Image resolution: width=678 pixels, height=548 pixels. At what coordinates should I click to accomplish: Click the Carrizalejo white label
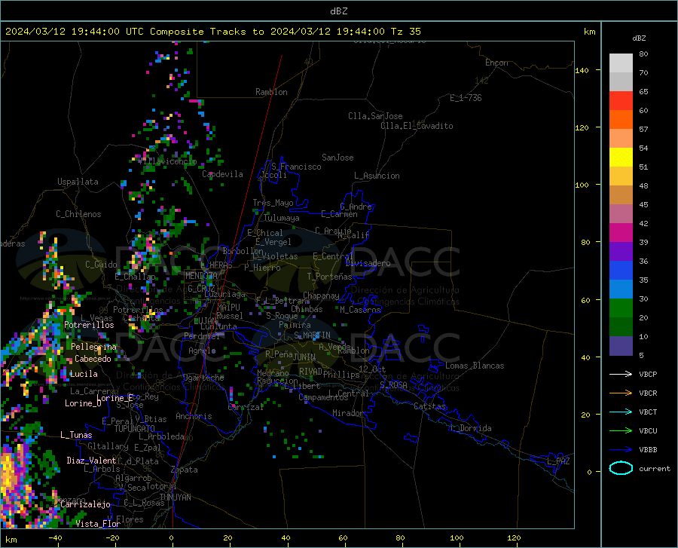[x=86, y=504]
